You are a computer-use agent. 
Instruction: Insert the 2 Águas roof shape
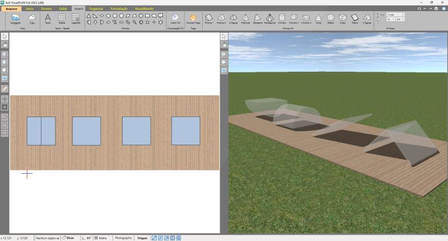[x=367, y=19]
